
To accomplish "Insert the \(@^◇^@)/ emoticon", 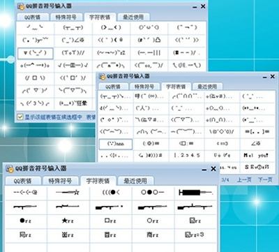I will tap(221, 132).
